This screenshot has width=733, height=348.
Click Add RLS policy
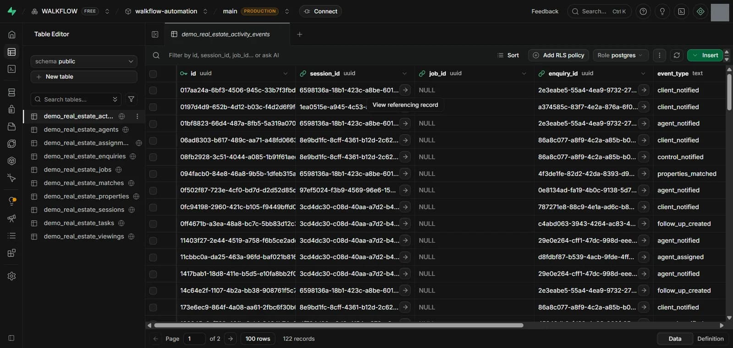point(558,55)
